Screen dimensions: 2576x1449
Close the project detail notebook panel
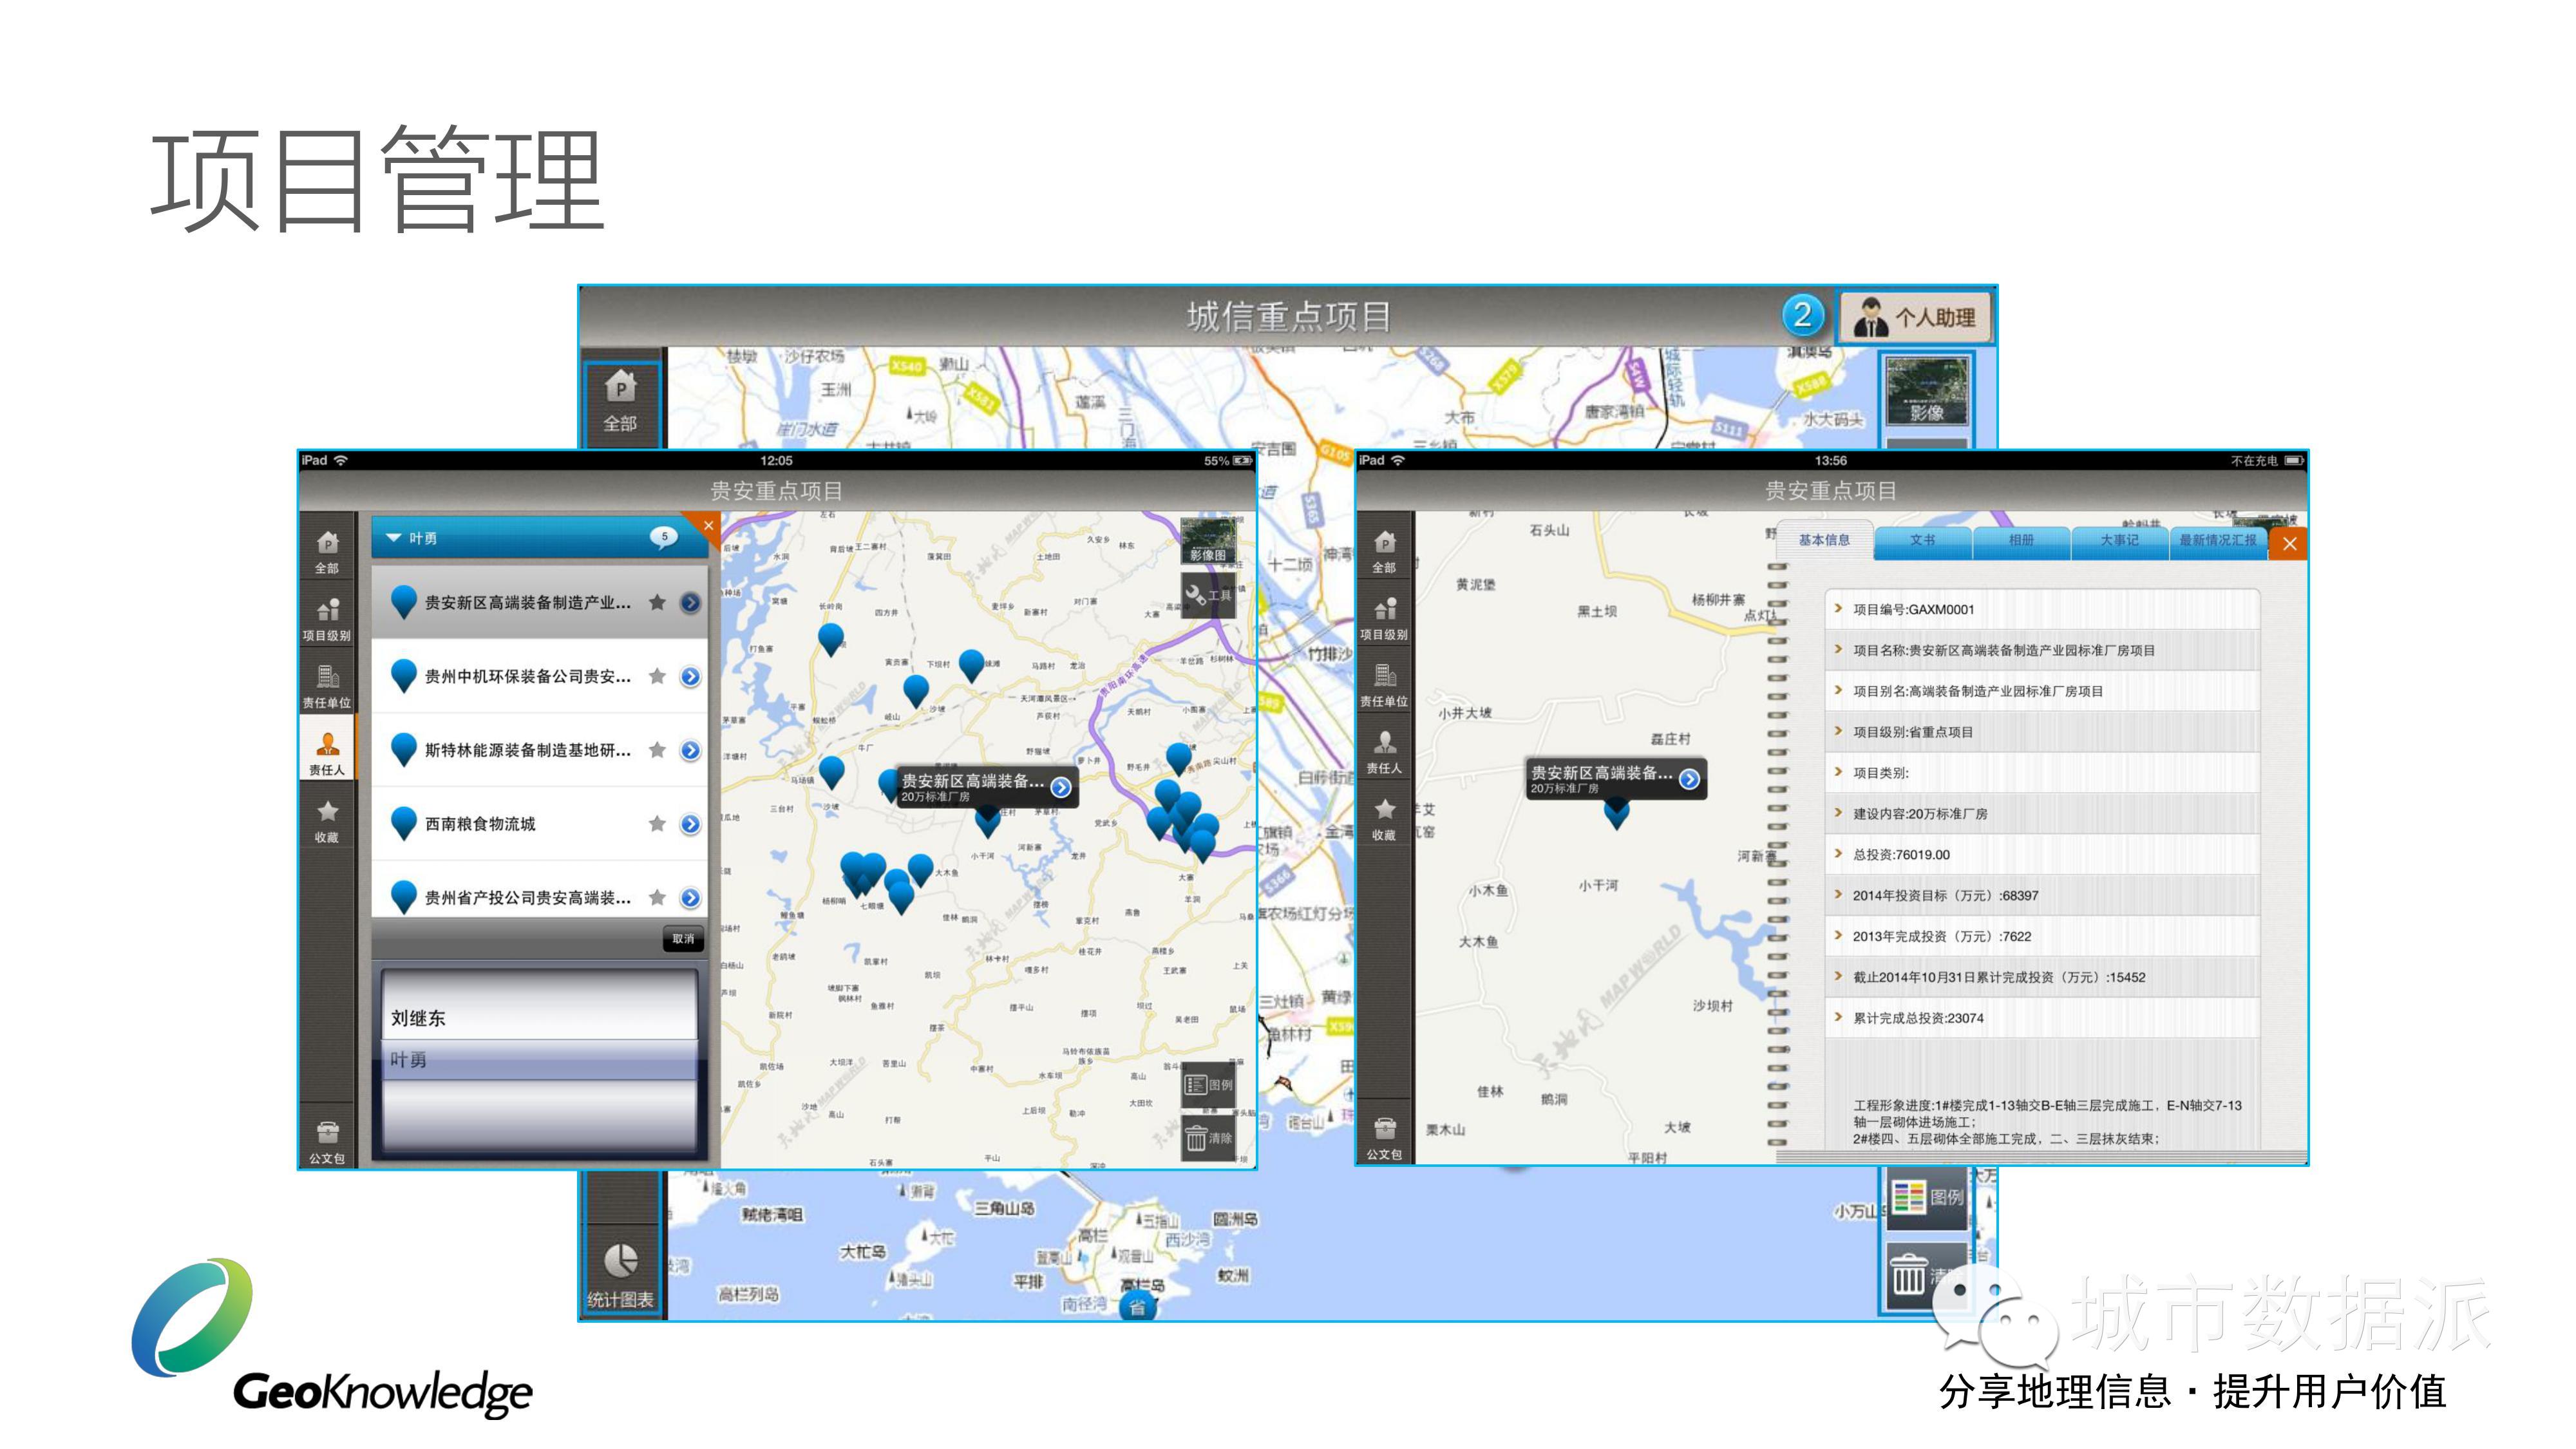2289,544
